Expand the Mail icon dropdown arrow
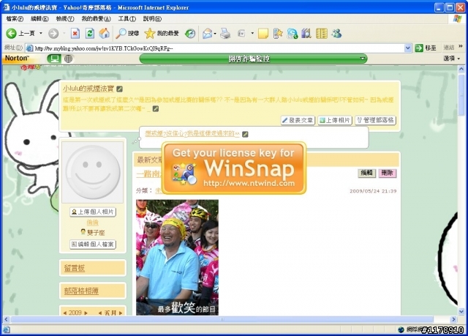Screen dimensions: 468x336 [x=215, y=34]
